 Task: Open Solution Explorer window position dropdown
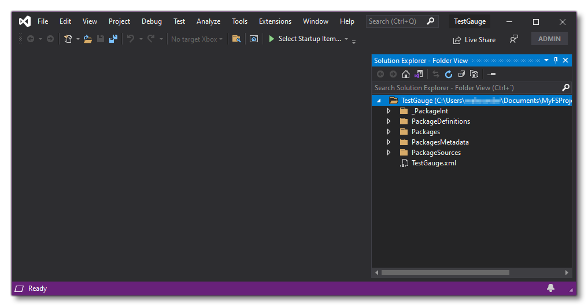[x=546, y=60]
